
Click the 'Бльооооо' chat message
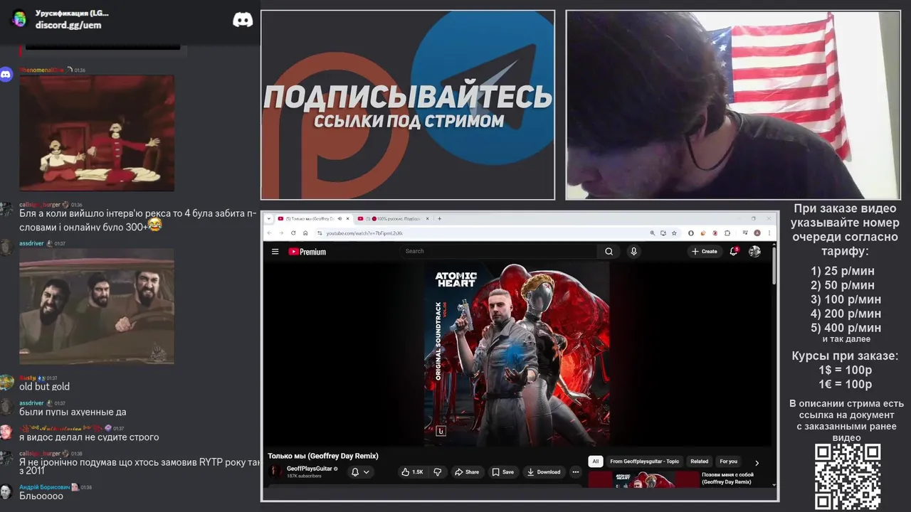(x=41, y=496)
